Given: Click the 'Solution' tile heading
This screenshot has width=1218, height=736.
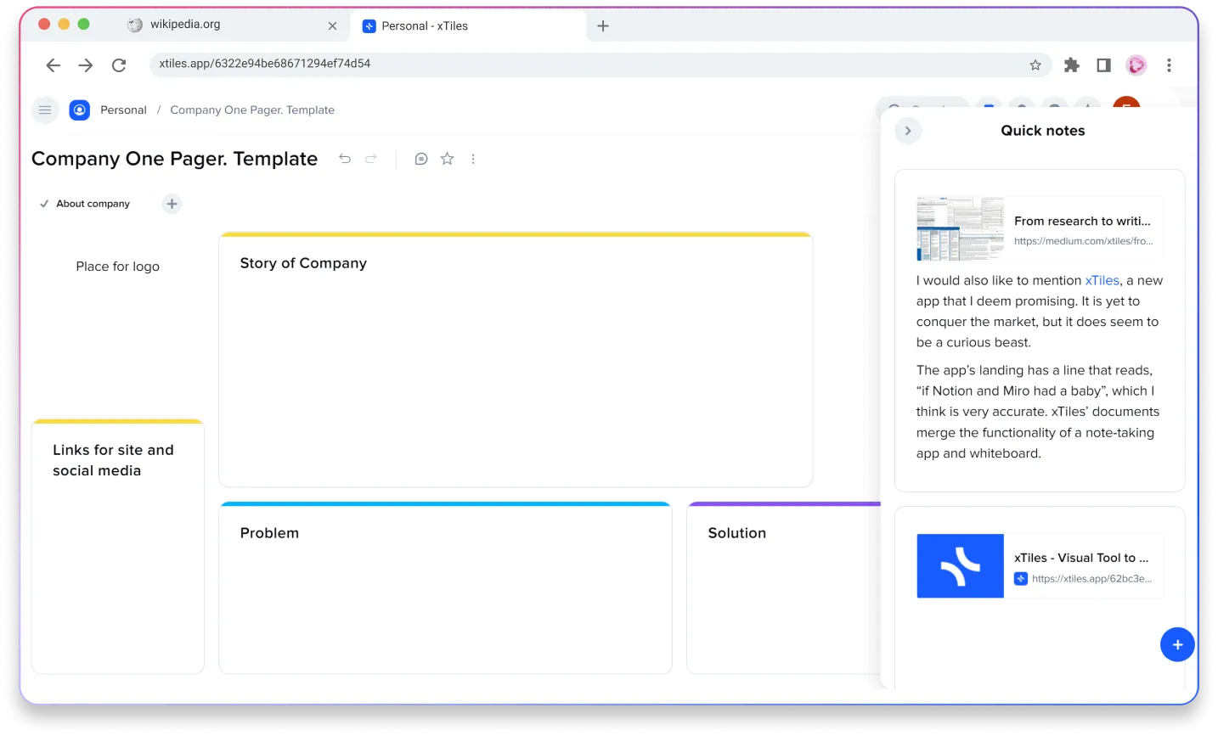Looking at the screenshot, I should pyautogui.click(x=737, y=533).
